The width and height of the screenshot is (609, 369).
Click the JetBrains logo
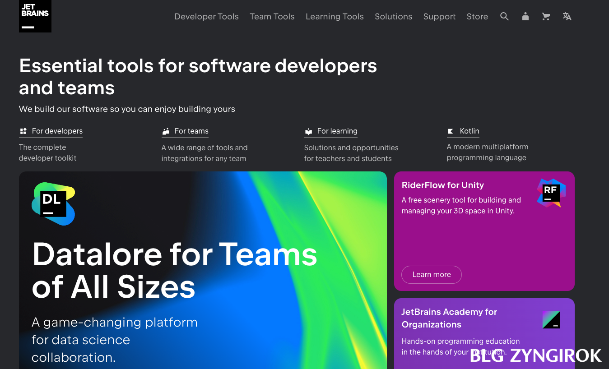click(35, 16)
